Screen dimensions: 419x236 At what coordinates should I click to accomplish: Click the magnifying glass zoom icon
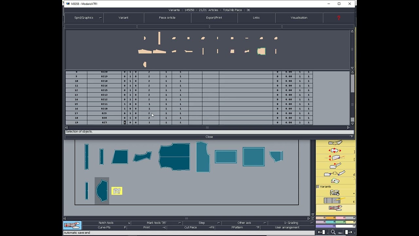[x=333, y=232]
